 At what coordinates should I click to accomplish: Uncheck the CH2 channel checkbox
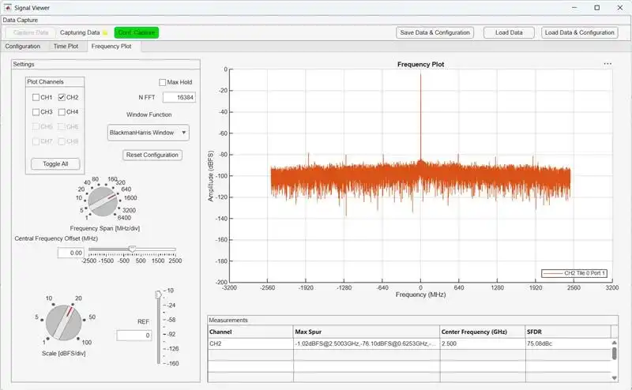coord(62,97)
